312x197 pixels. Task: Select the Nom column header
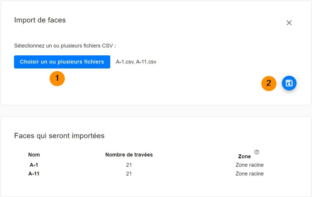tap(34, 155)
